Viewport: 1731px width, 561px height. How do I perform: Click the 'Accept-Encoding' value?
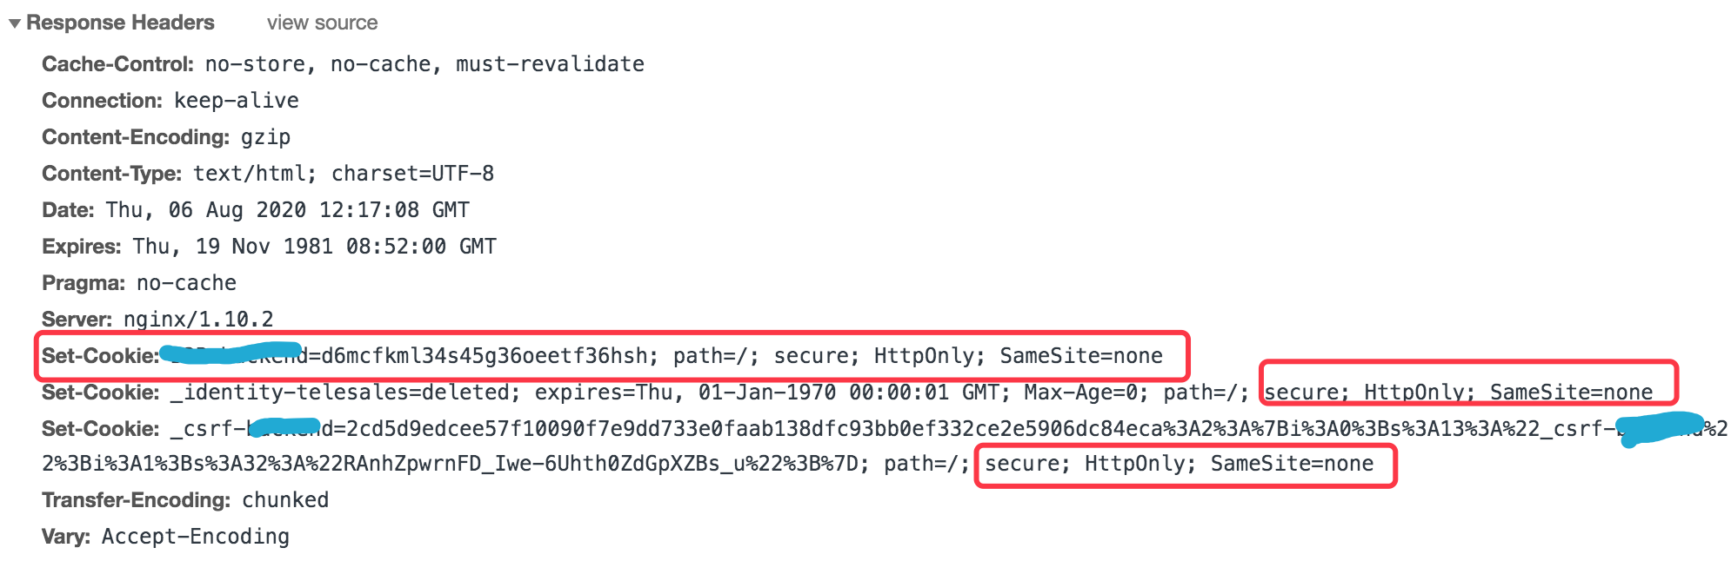pyautogui.click(x=196, y=537)
